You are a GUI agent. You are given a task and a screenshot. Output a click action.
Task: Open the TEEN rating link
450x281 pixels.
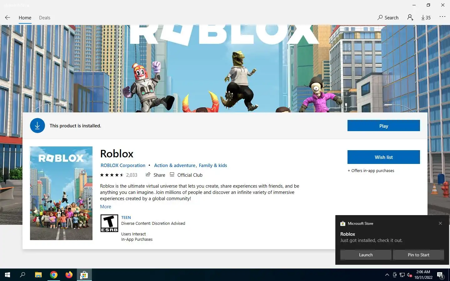point(126,218)
